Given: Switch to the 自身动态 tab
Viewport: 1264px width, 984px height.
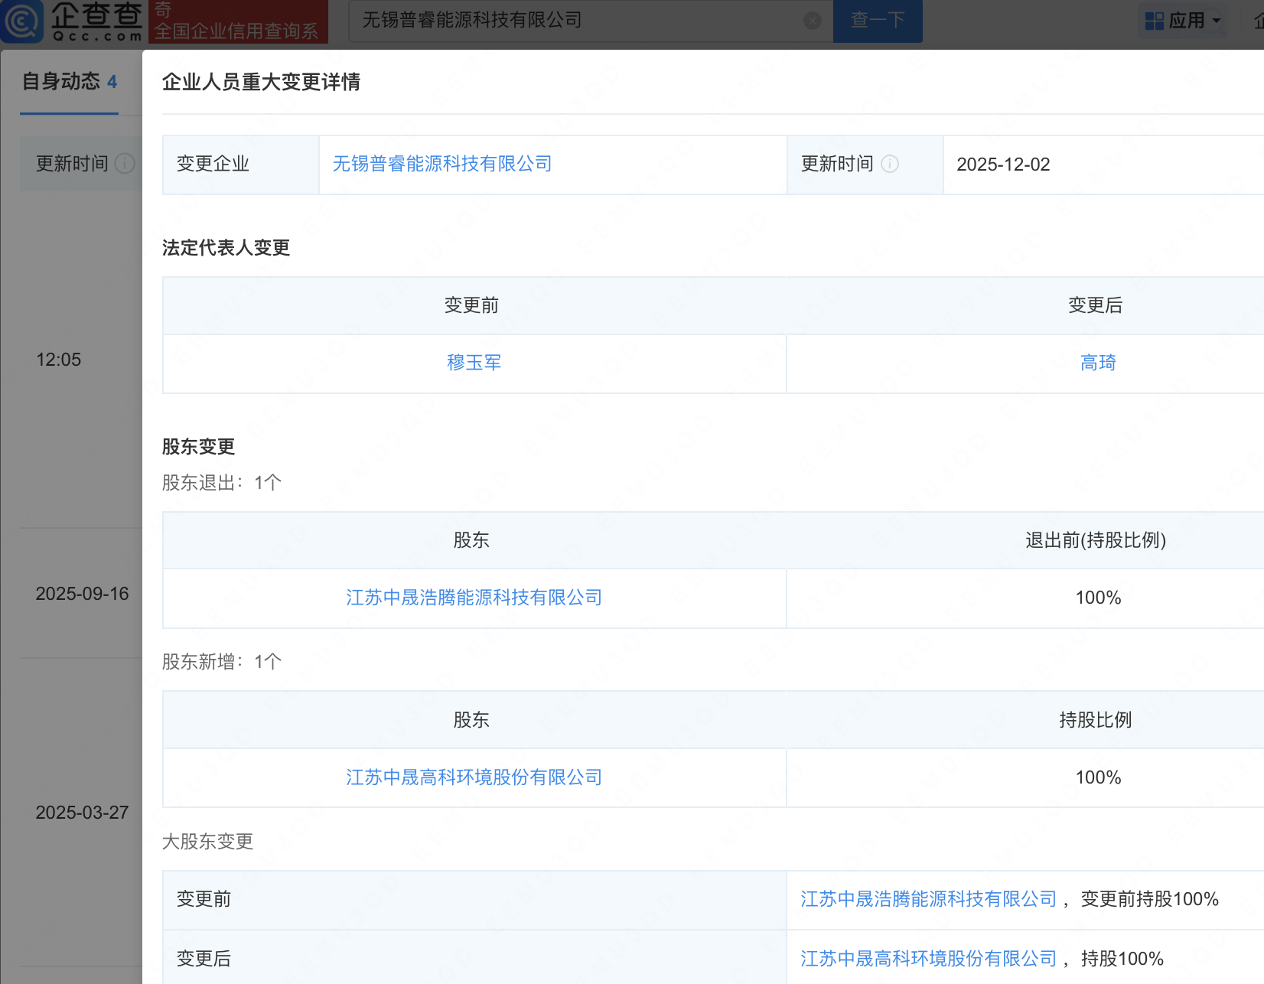Looking at the screenshot, I should click(x=69, y=82).
